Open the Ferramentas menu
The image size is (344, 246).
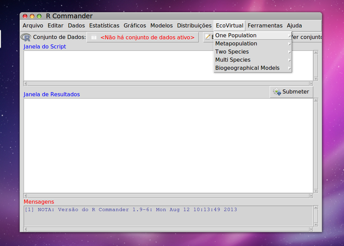click(x=265, y=26)
